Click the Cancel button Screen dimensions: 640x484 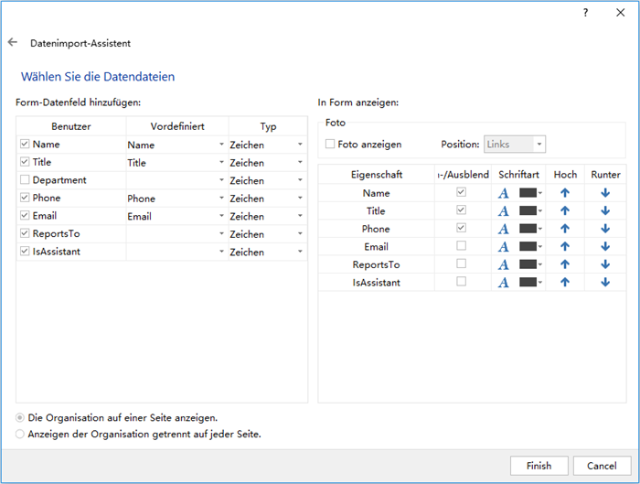(x=602, y=466)
